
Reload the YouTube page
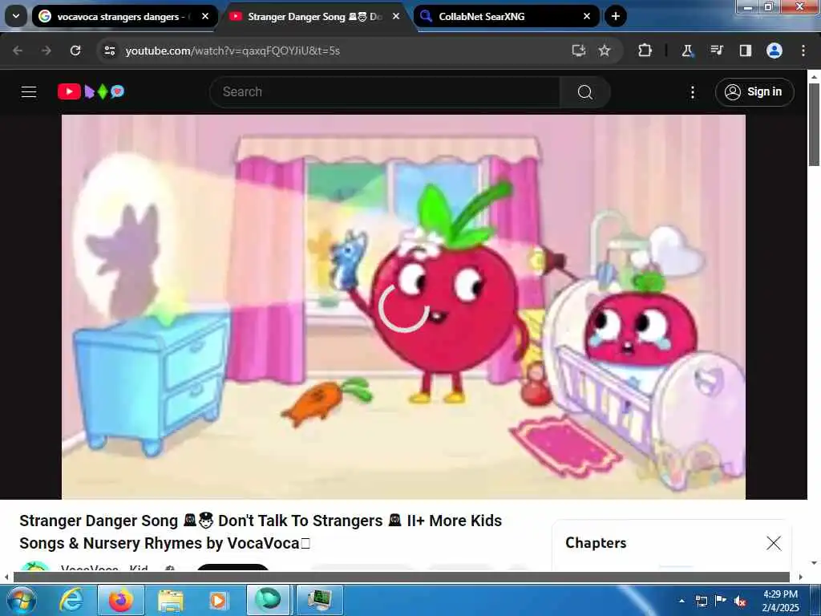click(75, 51)
